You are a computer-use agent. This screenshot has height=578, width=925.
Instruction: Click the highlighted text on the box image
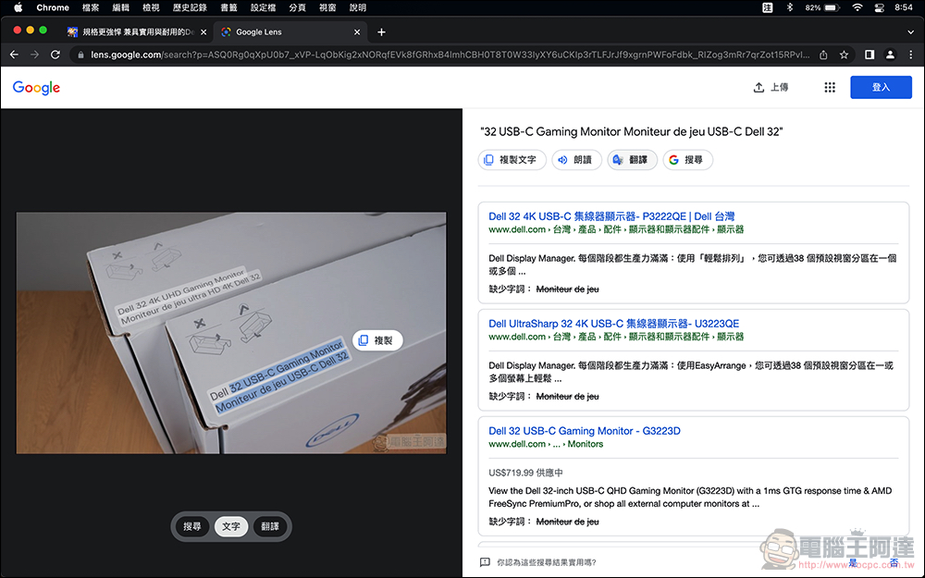(x=282, y=375)
